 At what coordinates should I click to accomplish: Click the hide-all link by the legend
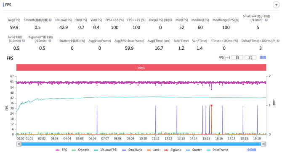(x=251, y=150)
